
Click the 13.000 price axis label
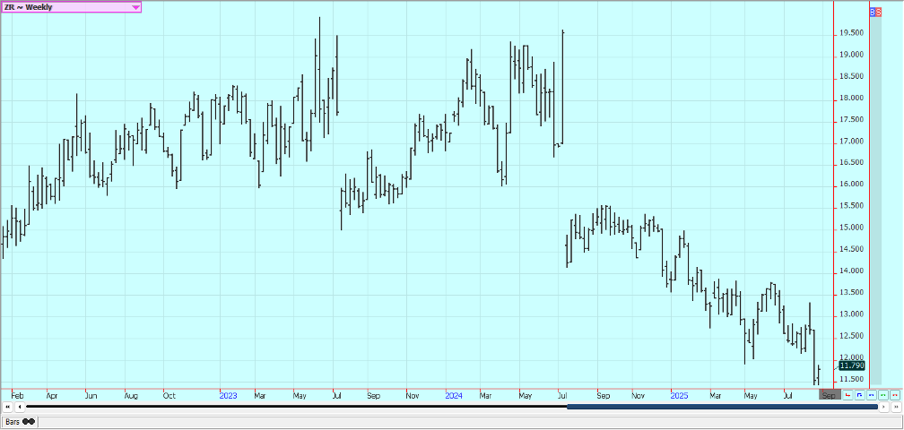pos(851,314)
